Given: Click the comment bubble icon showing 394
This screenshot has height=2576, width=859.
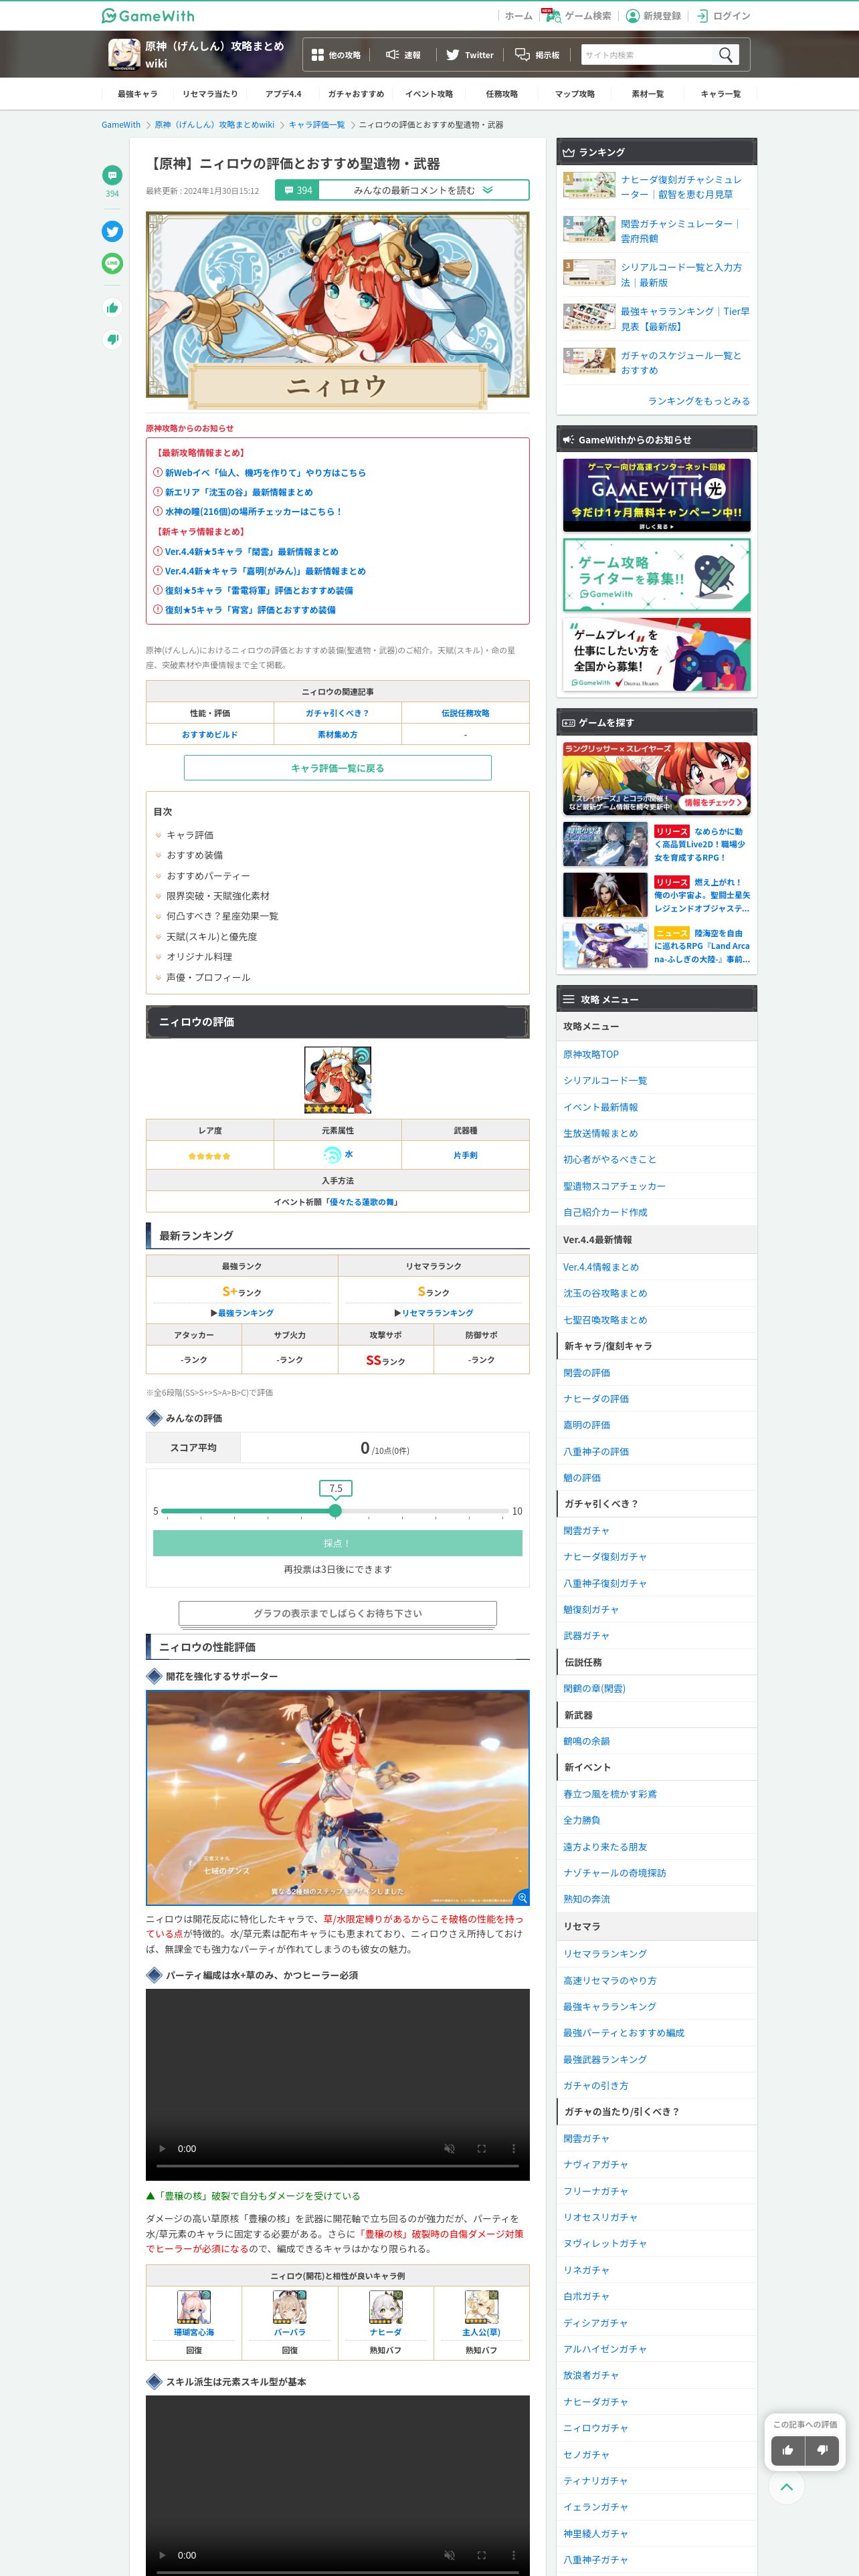Looking at the screenshot, I should pyautogui.click(x=112, y=175).
